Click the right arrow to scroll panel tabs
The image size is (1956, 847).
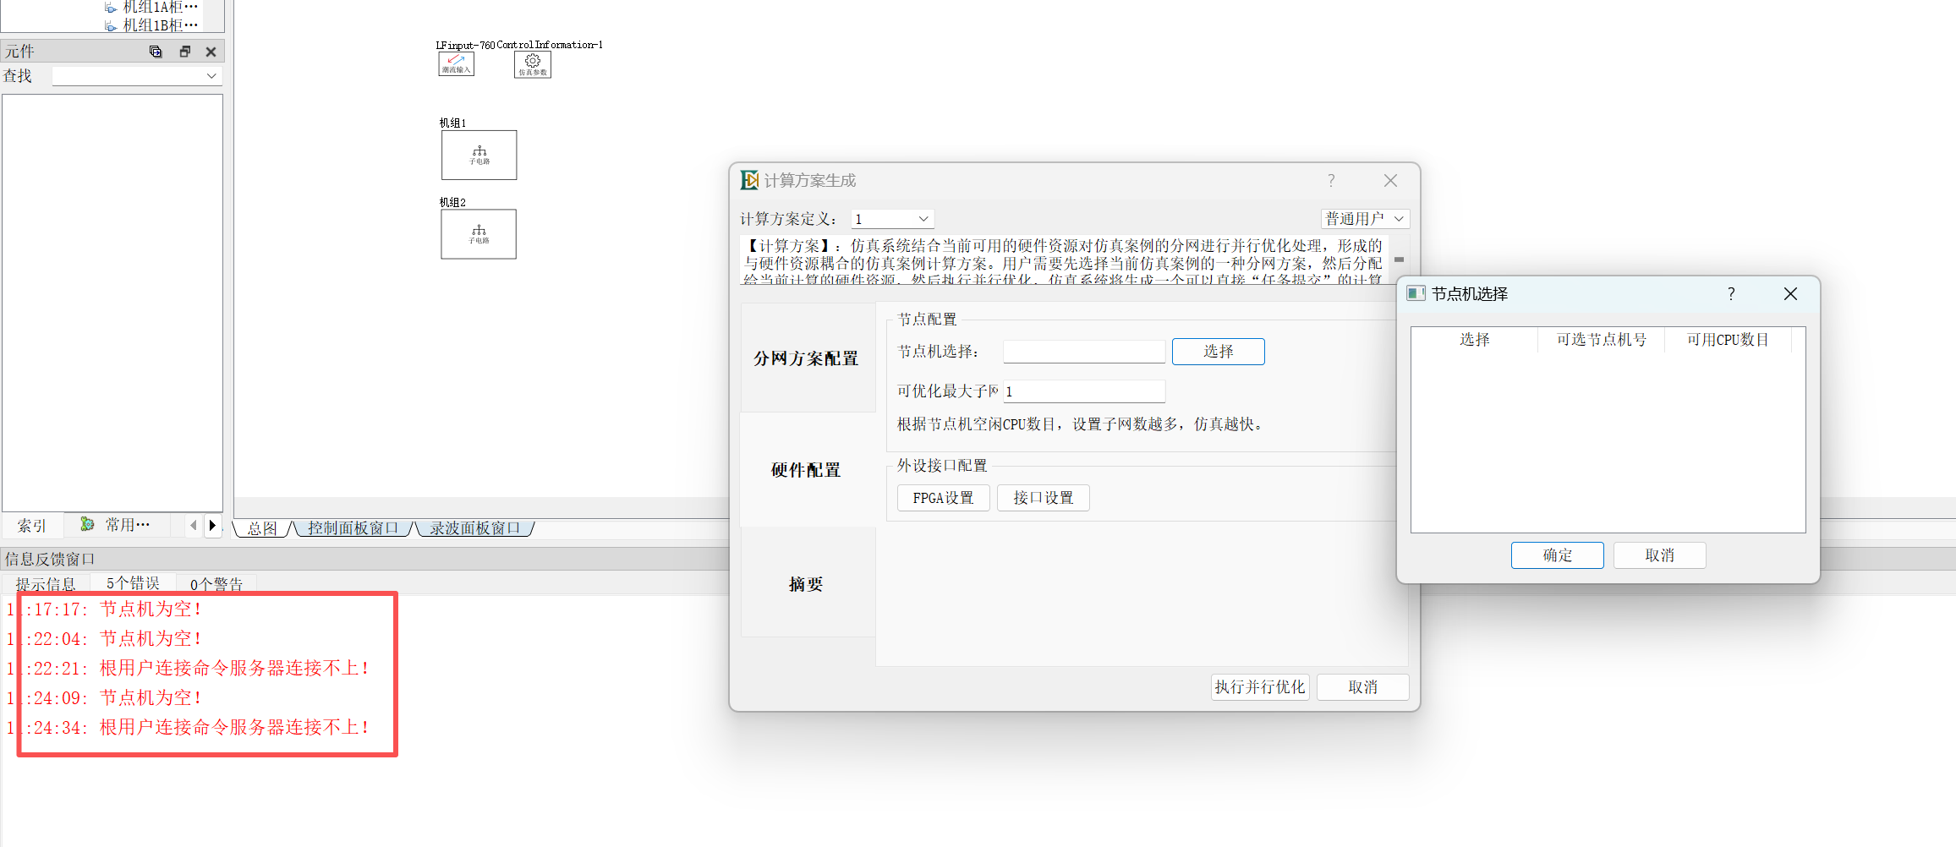click(x=212, y=525)
